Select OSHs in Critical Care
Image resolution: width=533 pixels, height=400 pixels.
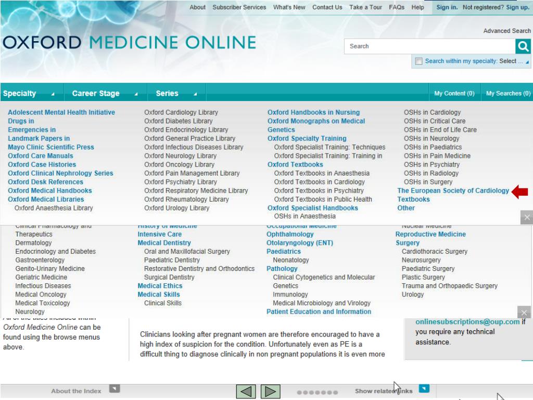[x=435, y=121]
